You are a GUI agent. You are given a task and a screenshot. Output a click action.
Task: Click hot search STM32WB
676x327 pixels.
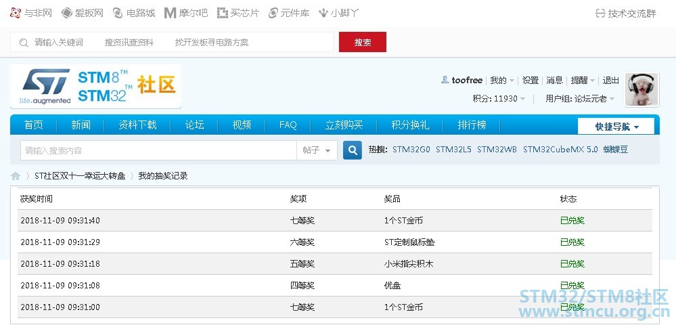tap(497, 150)
